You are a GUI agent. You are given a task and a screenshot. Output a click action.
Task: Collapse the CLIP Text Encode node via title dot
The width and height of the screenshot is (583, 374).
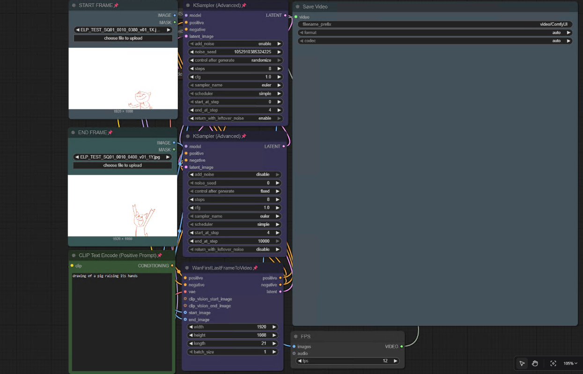(x=74, y=255)
